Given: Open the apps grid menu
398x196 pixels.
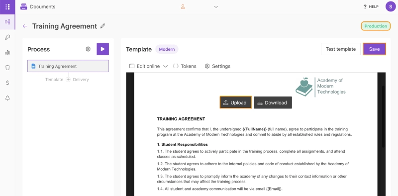Looking at the screenshot, I should click(7, 7).
